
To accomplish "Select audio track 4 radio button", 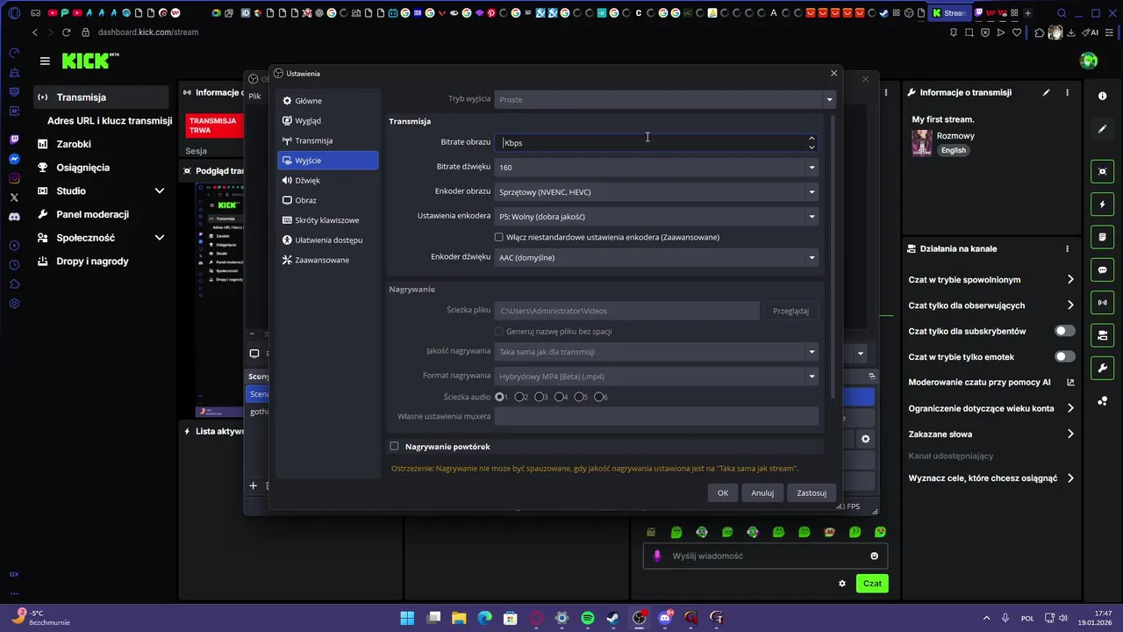I will pyautogui.click(x=560, y=397).
